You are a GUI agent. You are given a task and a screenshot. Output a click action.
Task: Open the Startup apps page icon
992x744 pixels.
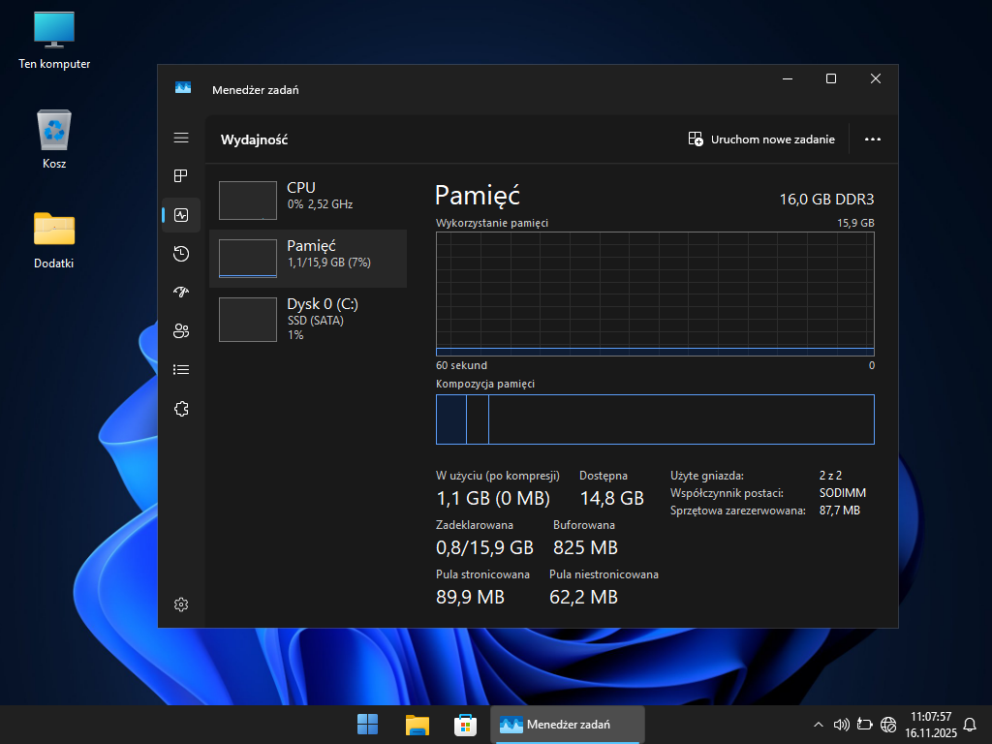[x=181, y=293]
